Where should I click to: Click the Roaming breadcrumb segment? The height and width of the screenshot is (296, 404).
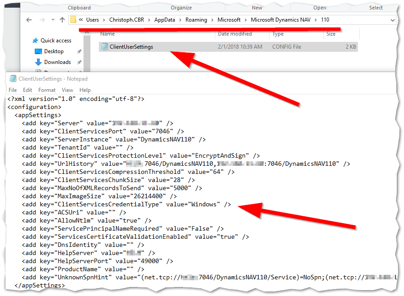pyautogui.click(x=196, y=20)
